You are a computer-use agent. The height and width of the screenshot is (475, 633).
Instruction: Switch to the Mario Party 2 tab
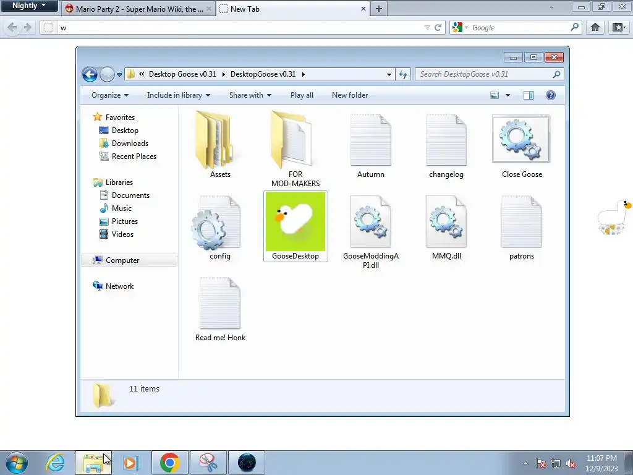coord(139,9)
